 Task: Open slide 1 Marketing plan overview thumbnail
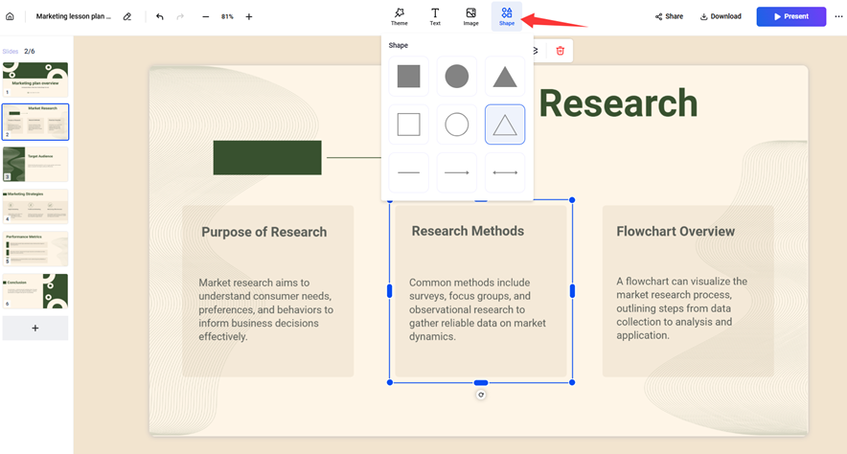click(35, 79)
